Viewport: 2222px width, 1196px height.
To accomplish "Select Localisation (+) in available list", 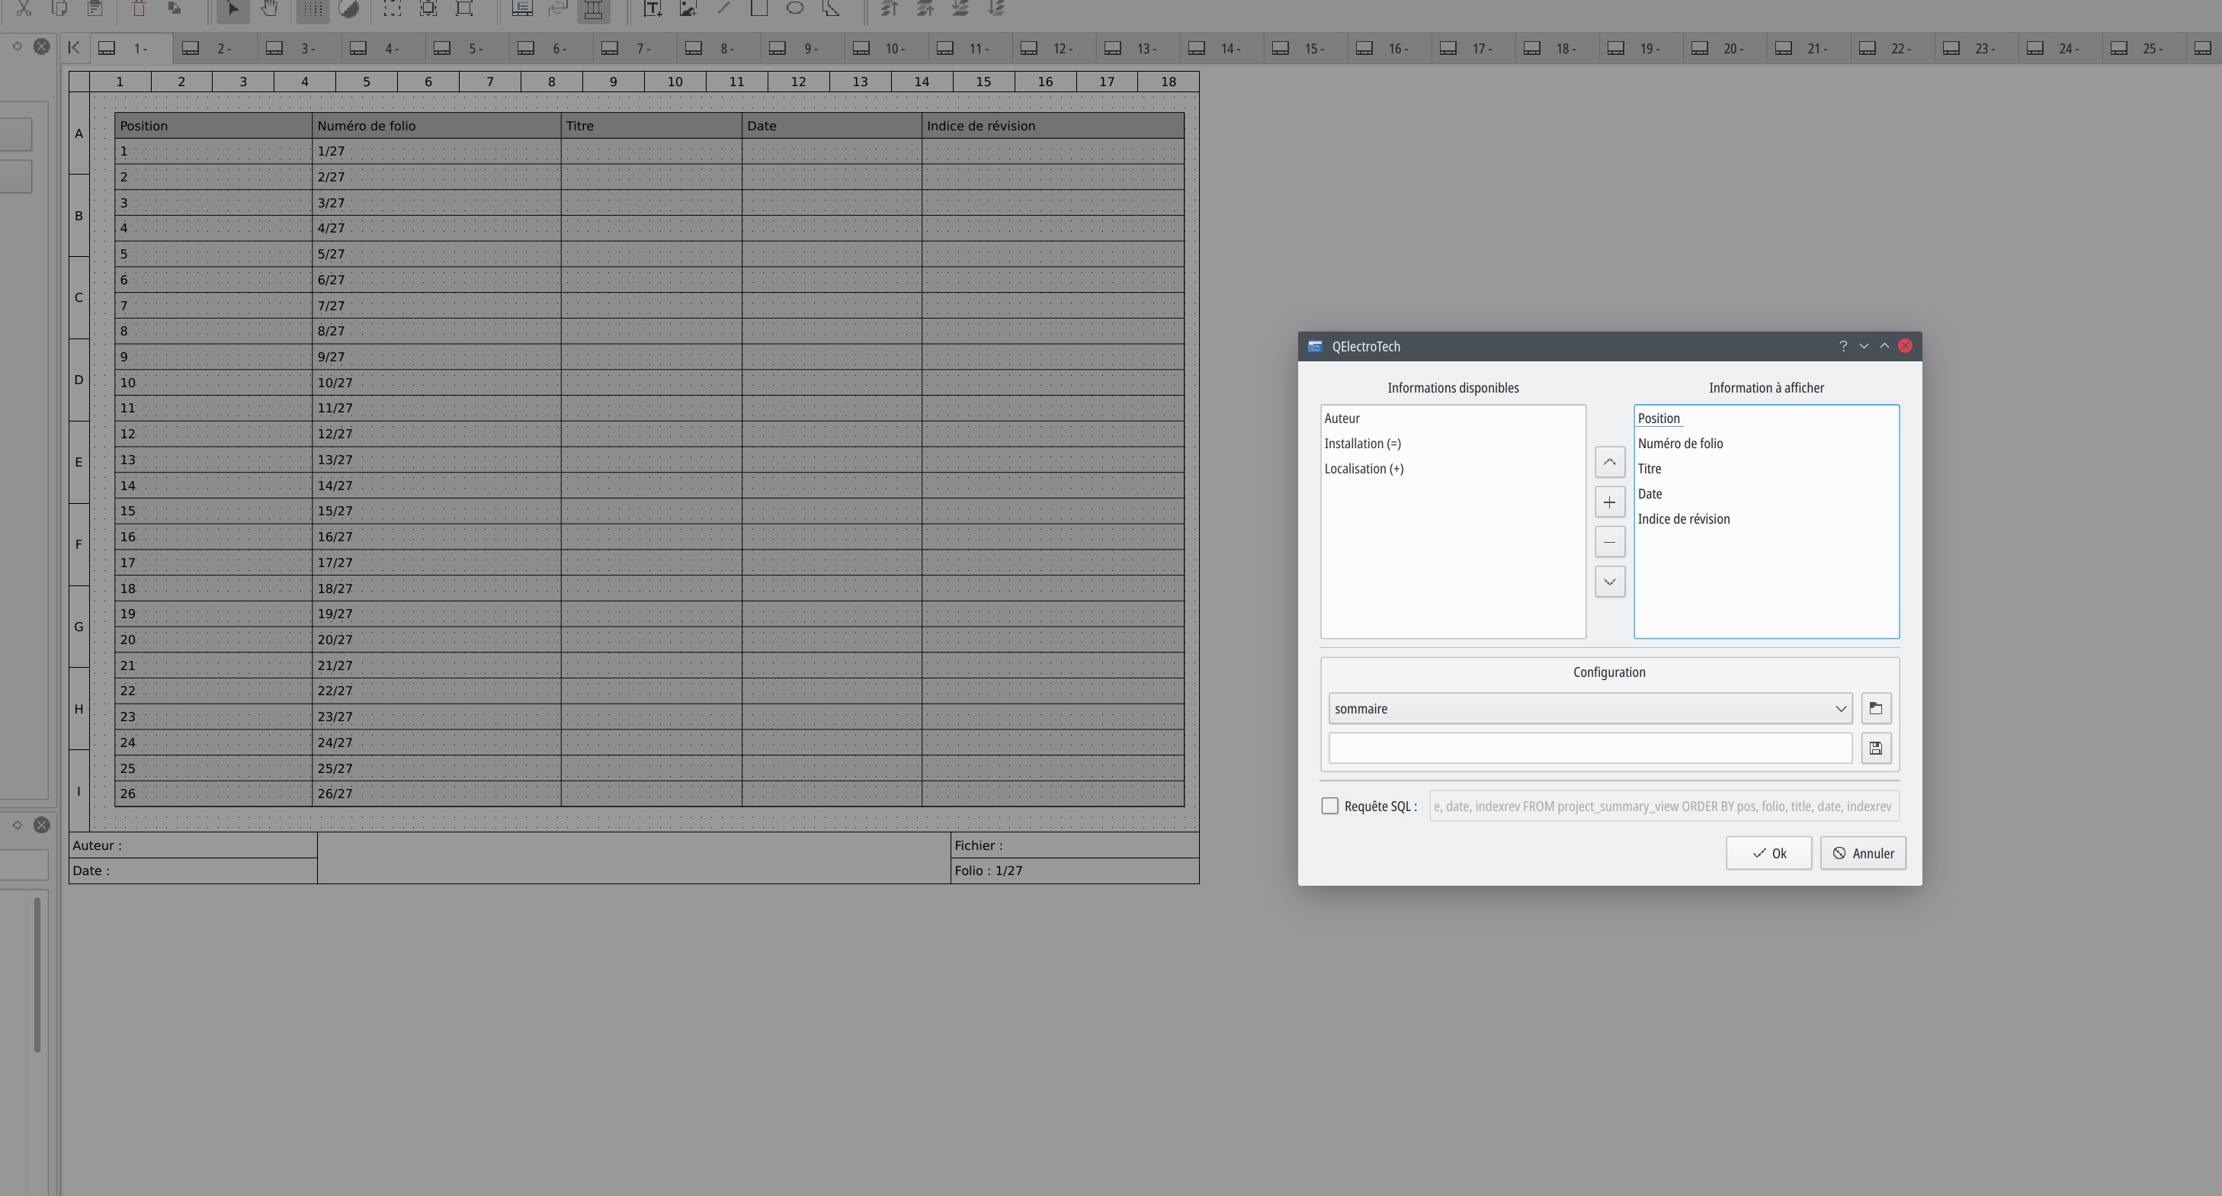I will [x=1363, y=468].
